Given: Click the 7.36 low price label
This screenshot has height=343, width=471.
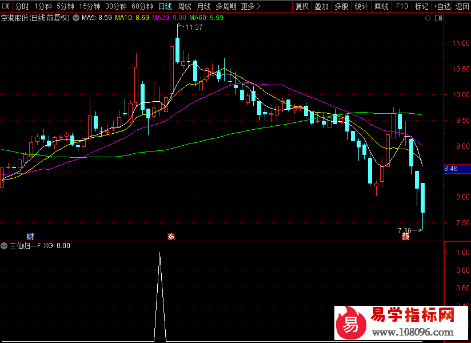Looking at the screenshot, I should pyautogui.click(x=405, y=231).
